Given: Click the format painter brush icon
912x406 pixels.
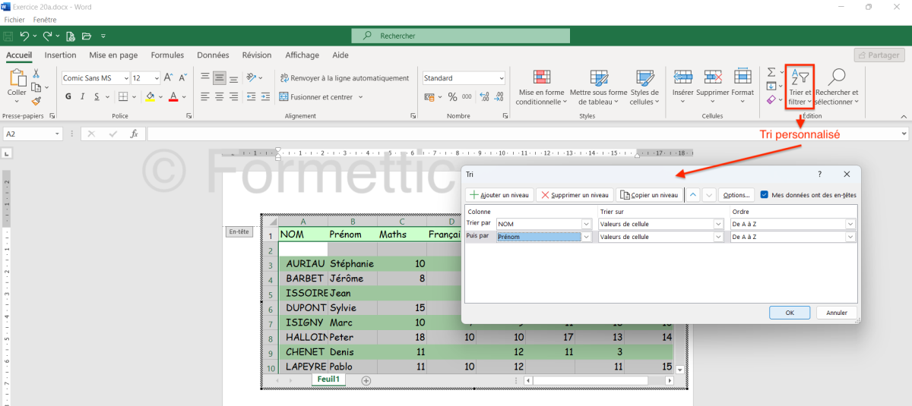Looking at the screenshot, I should click(x=36, y=100).
